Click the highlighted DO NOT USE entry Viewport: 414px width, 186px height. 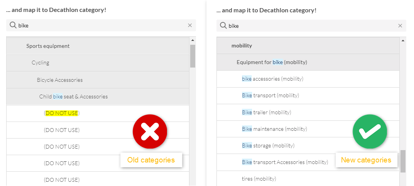62,113
